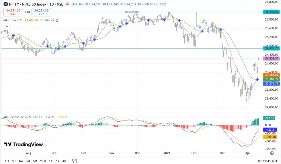Open the MA Cross 9 21 indicator legend
The height and width of the screenshot is (164, 281).
(x=14, y=20)
